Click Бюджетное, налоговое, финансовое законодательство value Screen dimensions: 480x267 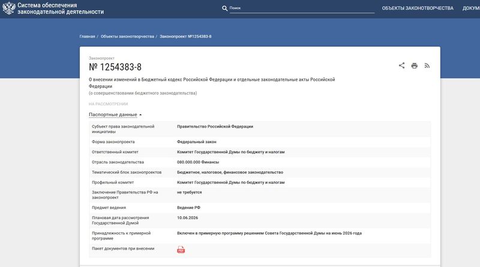(230, 172)
